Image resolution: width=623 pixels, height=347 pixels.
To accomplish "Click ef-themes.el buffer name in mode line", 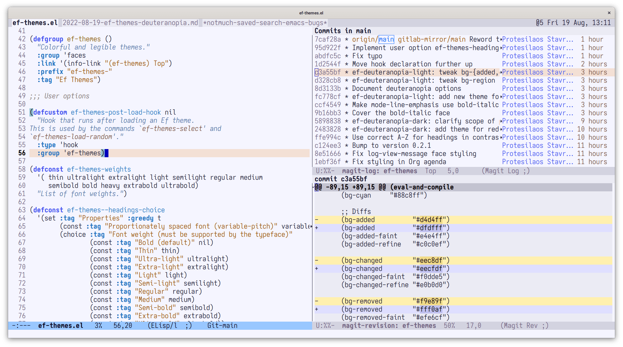I will tap(60, 325).
